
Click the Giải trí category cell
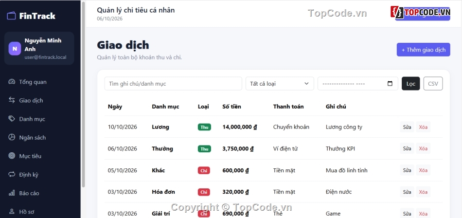click(162, 214)
